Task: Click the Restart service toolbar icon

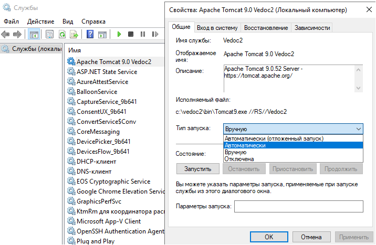Action: point(155,34)
